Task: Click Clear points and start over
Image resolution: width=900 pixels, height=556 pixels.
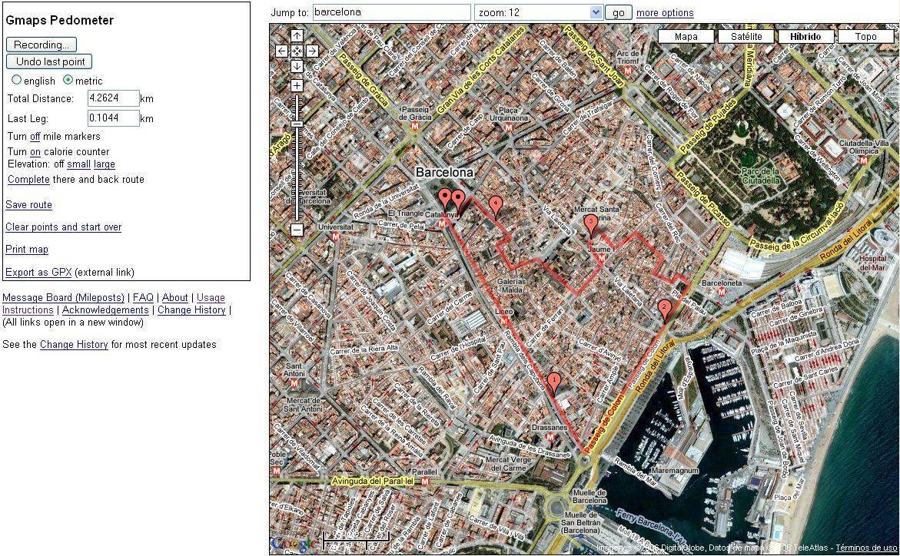Action: 64,227
